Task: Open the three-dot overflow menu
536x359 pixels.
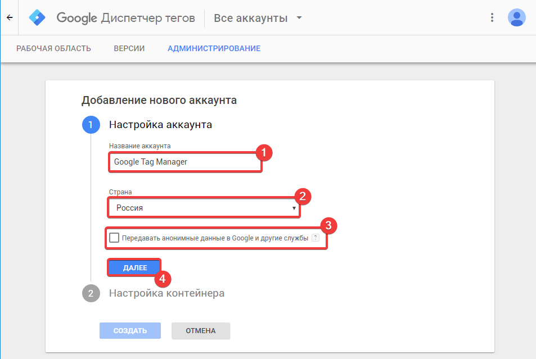Action: (492, 17)
